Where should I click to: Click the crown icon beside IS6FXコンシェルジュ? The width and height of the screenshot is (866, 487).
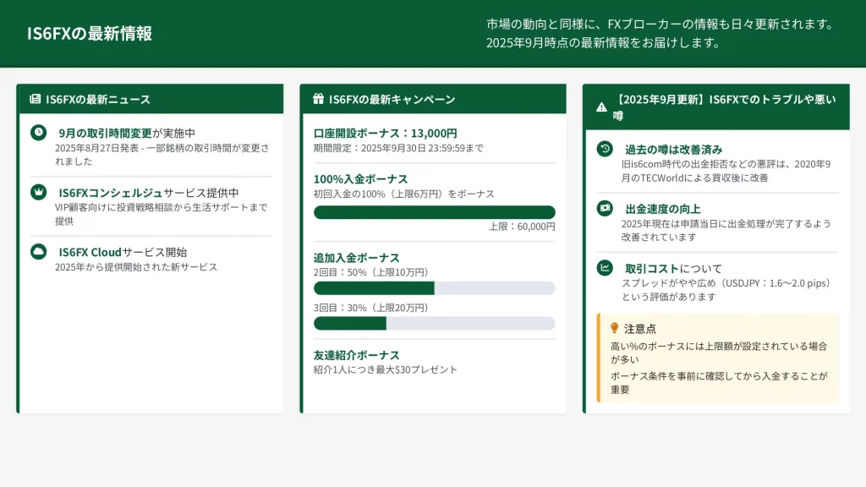tap(38, 192)
